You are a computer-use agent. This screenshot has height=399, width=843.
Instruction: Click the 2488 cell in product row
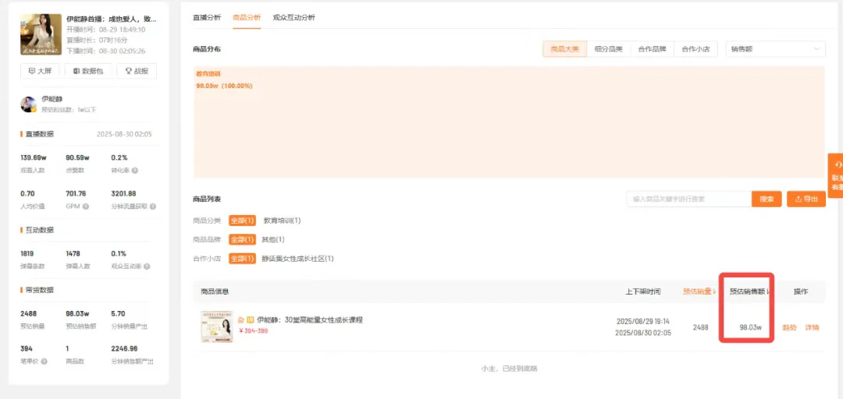(x=700, y=327)
